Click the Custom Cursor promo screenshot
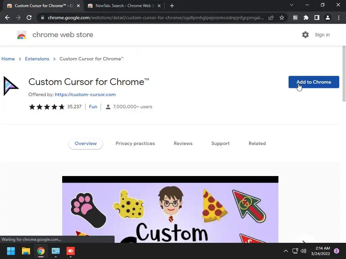Image resolution: width=346 pixels, height=259 pixels. (x=170, y=209)
